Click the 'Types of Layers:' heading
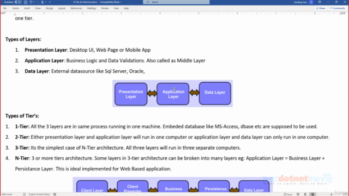Viewport: 349px width, 196px height. pos(23,39)
